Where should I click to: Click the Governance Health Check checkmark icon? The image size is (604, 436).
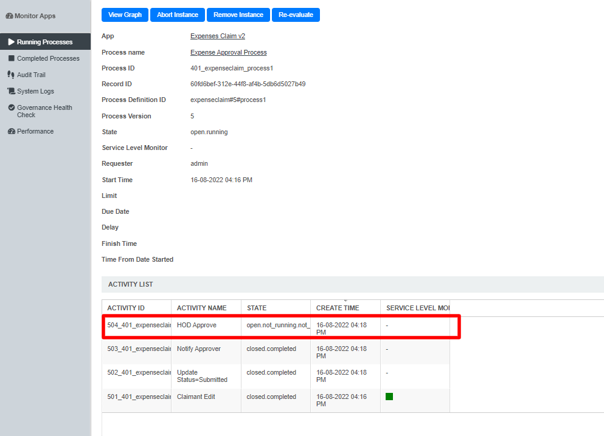12,107
